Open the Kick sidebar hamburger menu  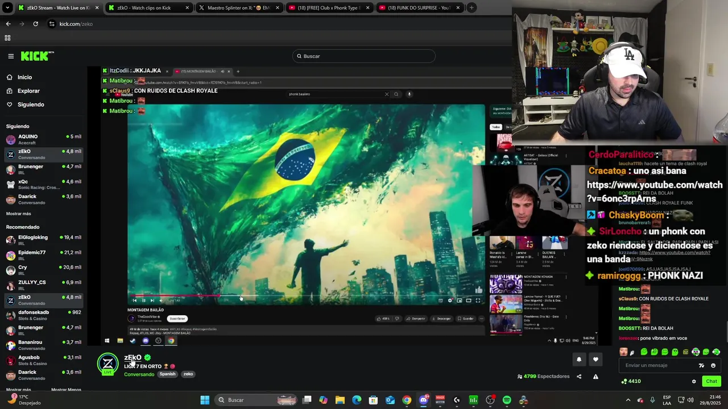[11, 56]
